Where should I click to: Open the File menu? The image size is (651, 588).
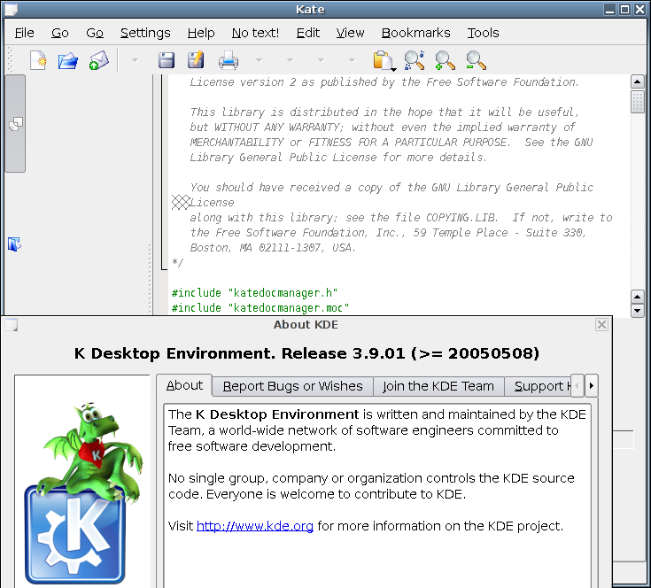click(x=25, y=33)
